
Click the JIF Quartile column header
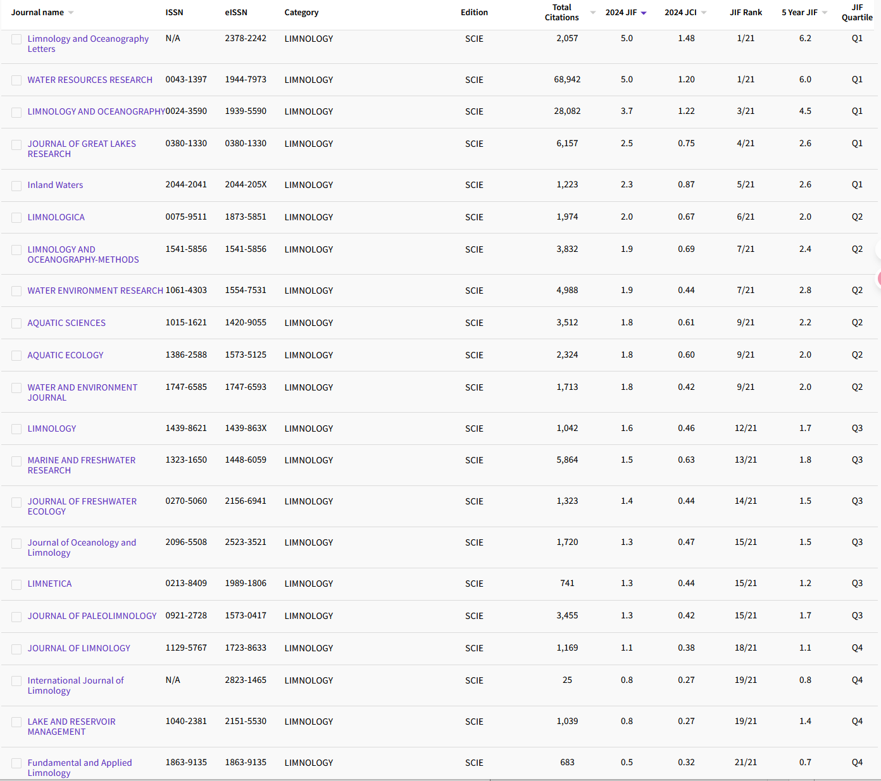857,13
